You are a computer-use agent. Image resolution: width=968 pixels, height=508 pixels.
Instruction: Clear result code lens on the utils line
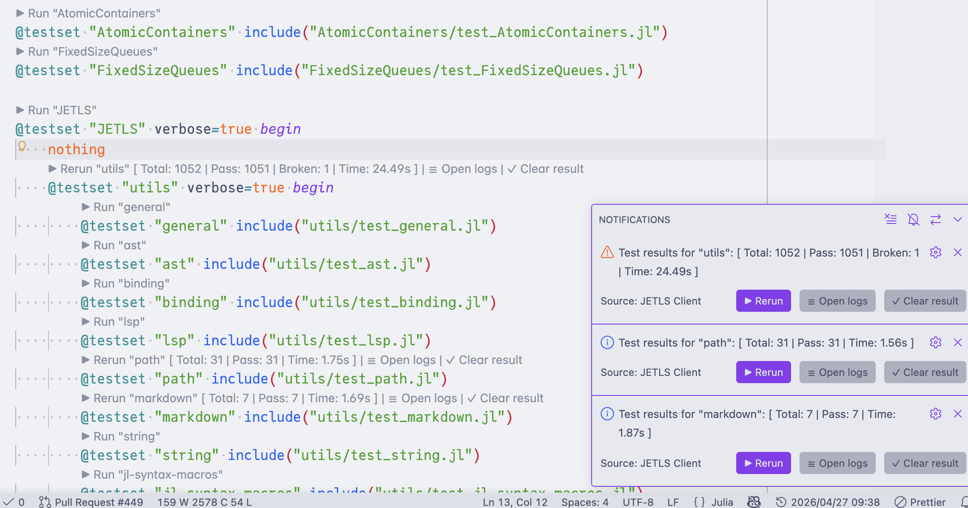click(546, 169)
